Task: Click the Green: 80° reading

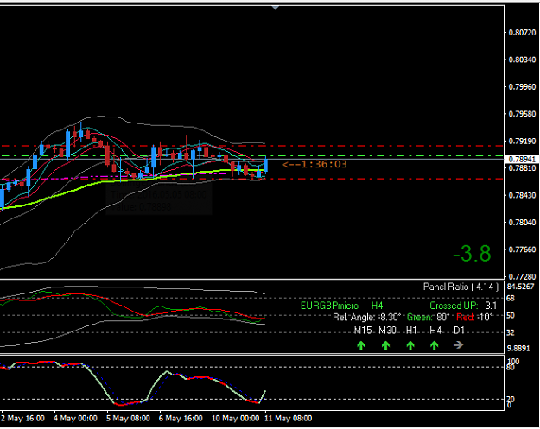Action: point(428,317)
